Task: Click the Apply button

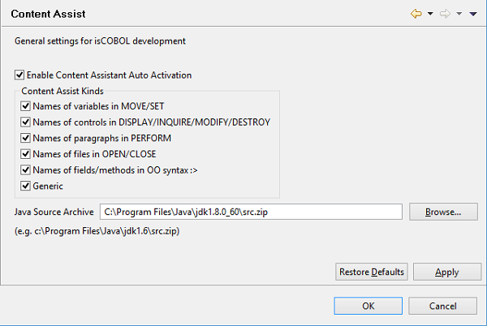Action: (446, 272)
